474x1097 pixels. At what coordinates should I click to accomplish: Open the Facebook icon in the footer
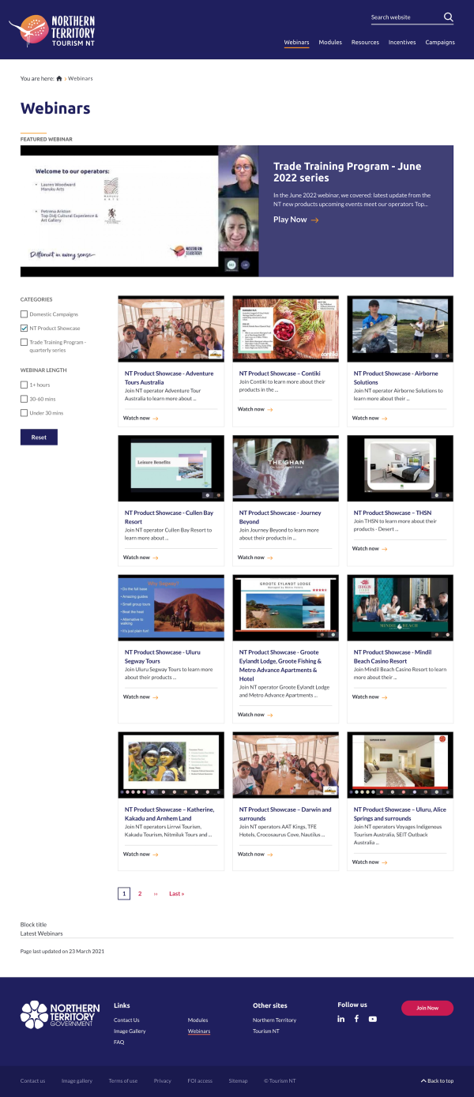356,1019
